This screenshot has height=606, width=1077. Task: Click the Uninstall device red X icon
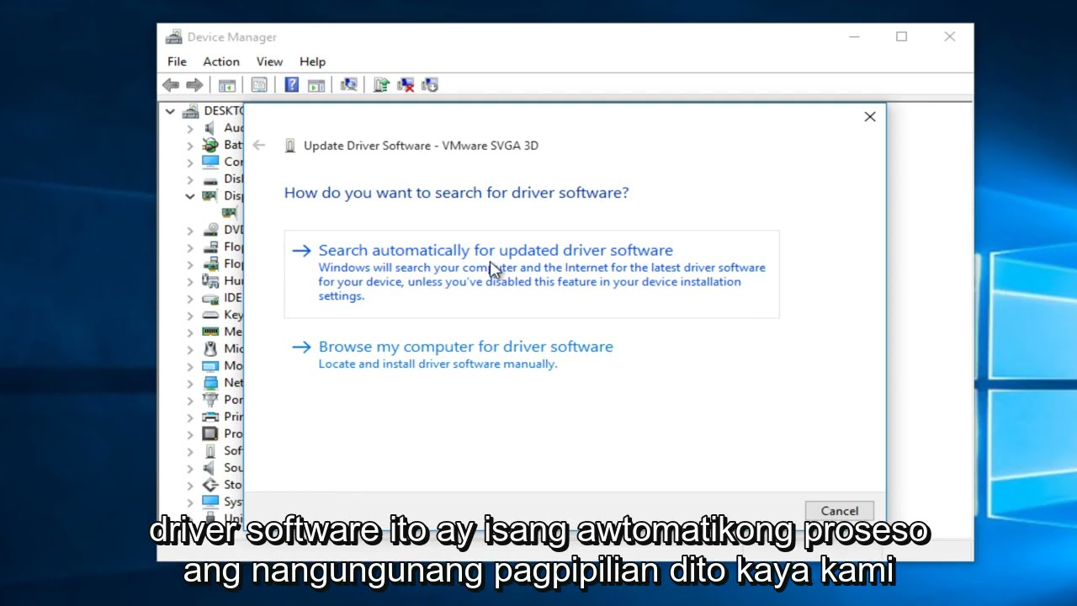tap(406, 85)
